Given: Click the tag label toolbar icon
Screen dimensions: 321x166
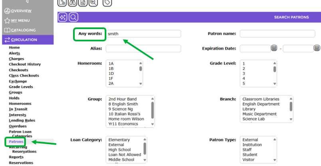Looking at the screenshot, I should pyautogui.click(x=107, y=3).
